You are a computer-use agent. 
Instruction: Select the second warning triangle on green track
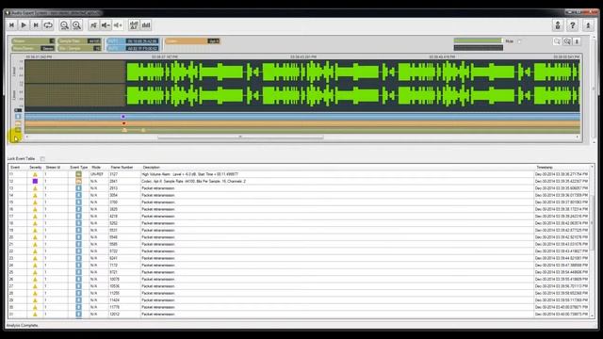coord(143,130)
